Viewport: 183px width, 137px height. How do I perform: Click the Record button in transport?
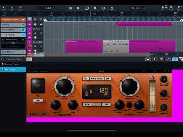pos(104,8)
